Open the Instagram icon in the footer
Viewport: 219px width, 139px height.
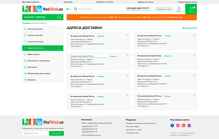tap(178, 125)
